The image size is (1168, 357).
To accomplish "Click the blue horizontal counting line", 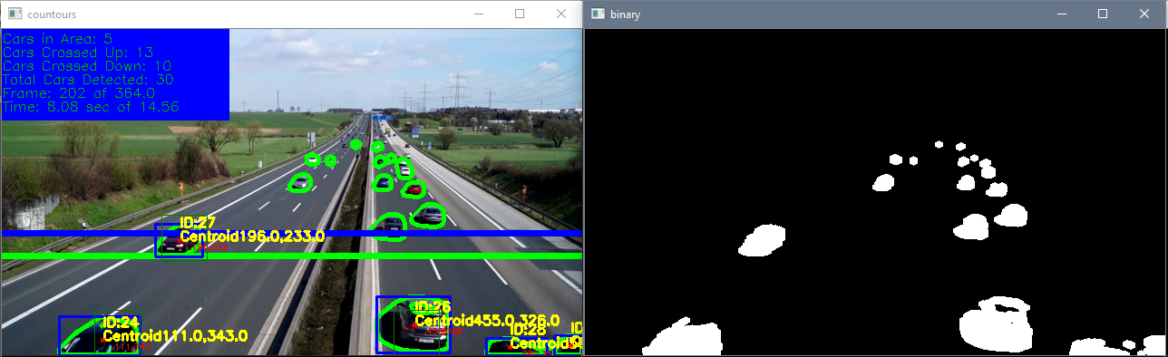I will point(291,234).
